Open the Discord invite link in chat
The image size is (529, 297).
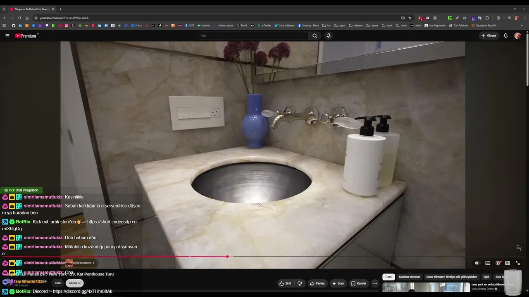(x=83, y=291)
